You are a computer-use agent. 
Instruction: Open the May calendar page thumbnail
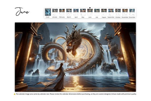coord(83,12)
